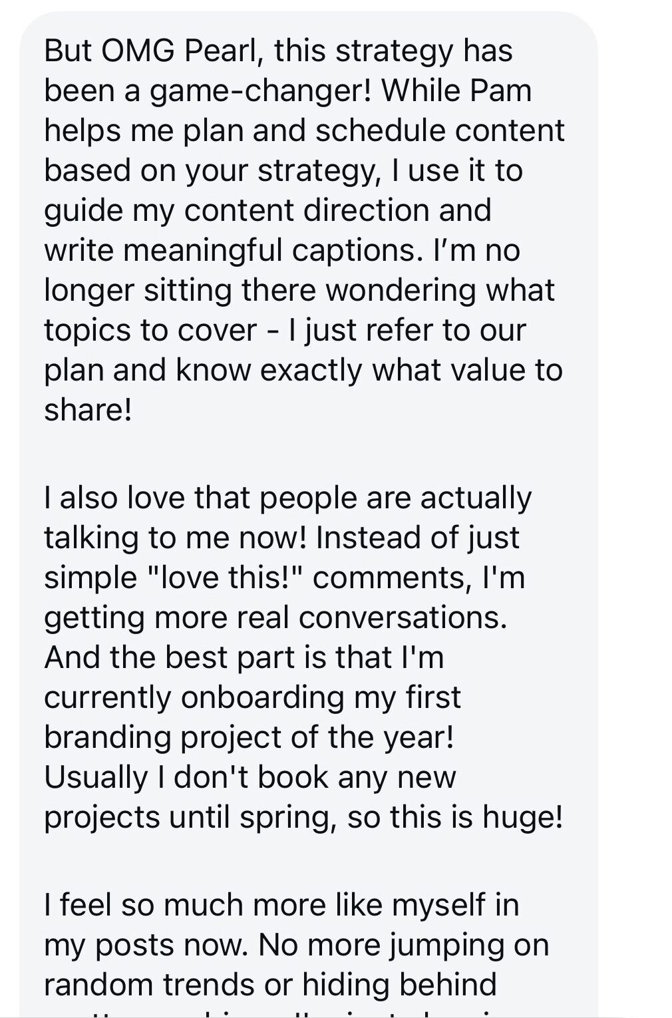
Task: Tap the word 'share!' ending the first paragraph
Action: point(88,410)
